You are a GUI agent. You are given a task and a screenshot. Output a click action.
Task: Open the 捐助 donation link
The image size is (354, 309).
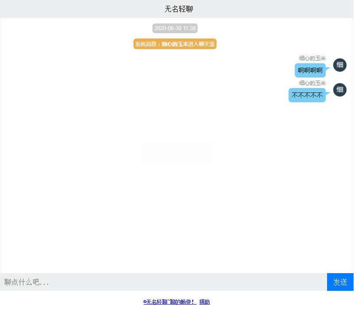coord(204,301)
